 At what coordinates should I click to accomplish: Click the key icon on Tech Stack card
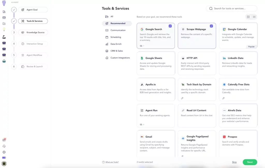coord(182,98)
